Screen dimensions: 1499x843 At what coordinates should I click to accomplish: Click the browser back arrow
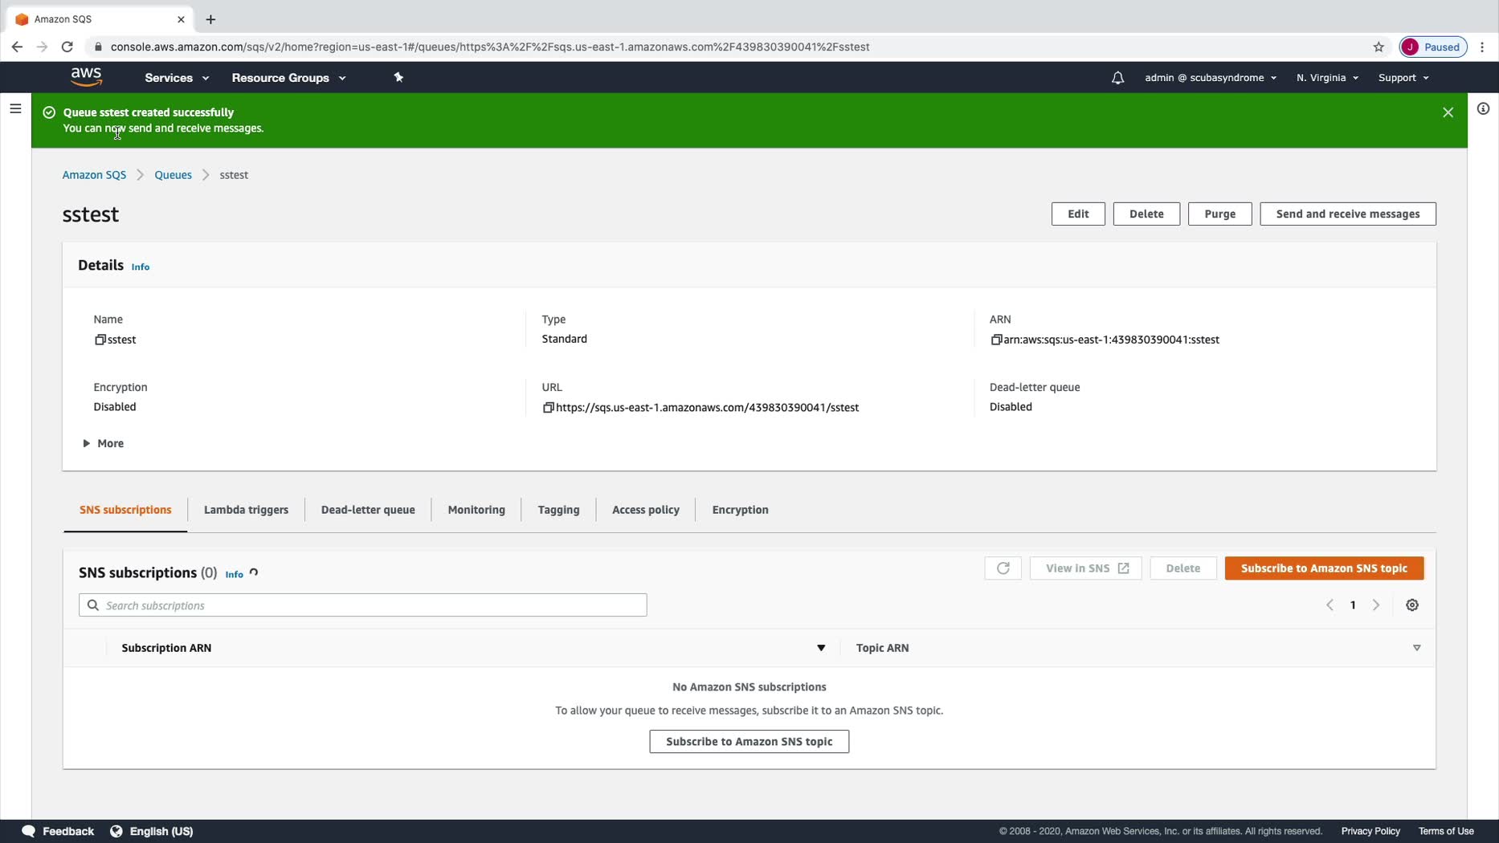pos(17,47)
